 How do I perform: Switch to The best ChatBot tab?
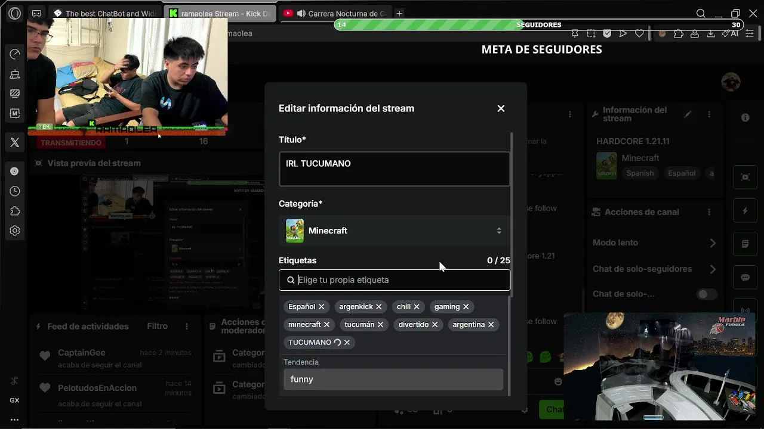coord(104,13)
